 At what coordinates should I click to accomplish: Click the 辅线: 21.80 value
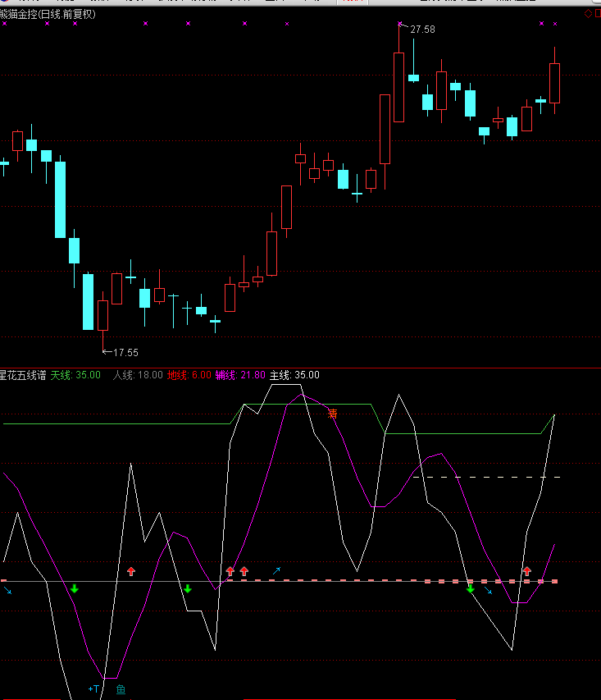point(240,375)
